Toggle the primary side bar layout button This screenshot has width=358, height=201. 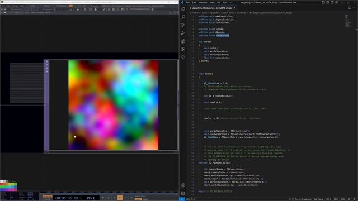(323, 2)
